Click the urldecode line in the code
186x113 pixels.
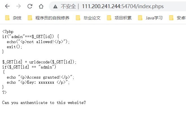click(39, 62)
